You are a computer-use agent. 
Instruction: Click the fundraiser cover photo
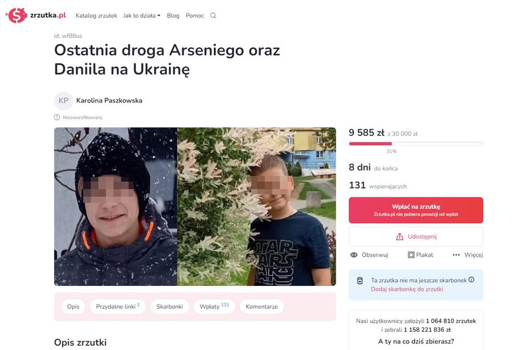tap(195, 207)
